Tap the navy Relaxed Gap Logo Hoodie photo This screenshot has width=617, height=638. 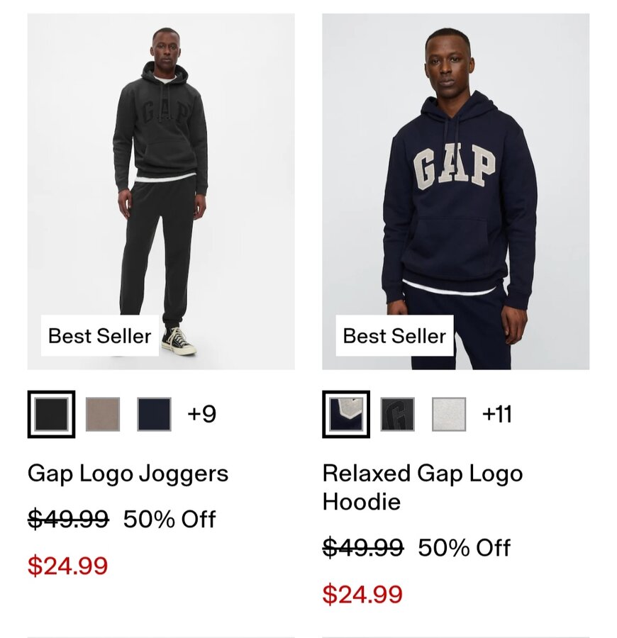(x=456, y=191)
